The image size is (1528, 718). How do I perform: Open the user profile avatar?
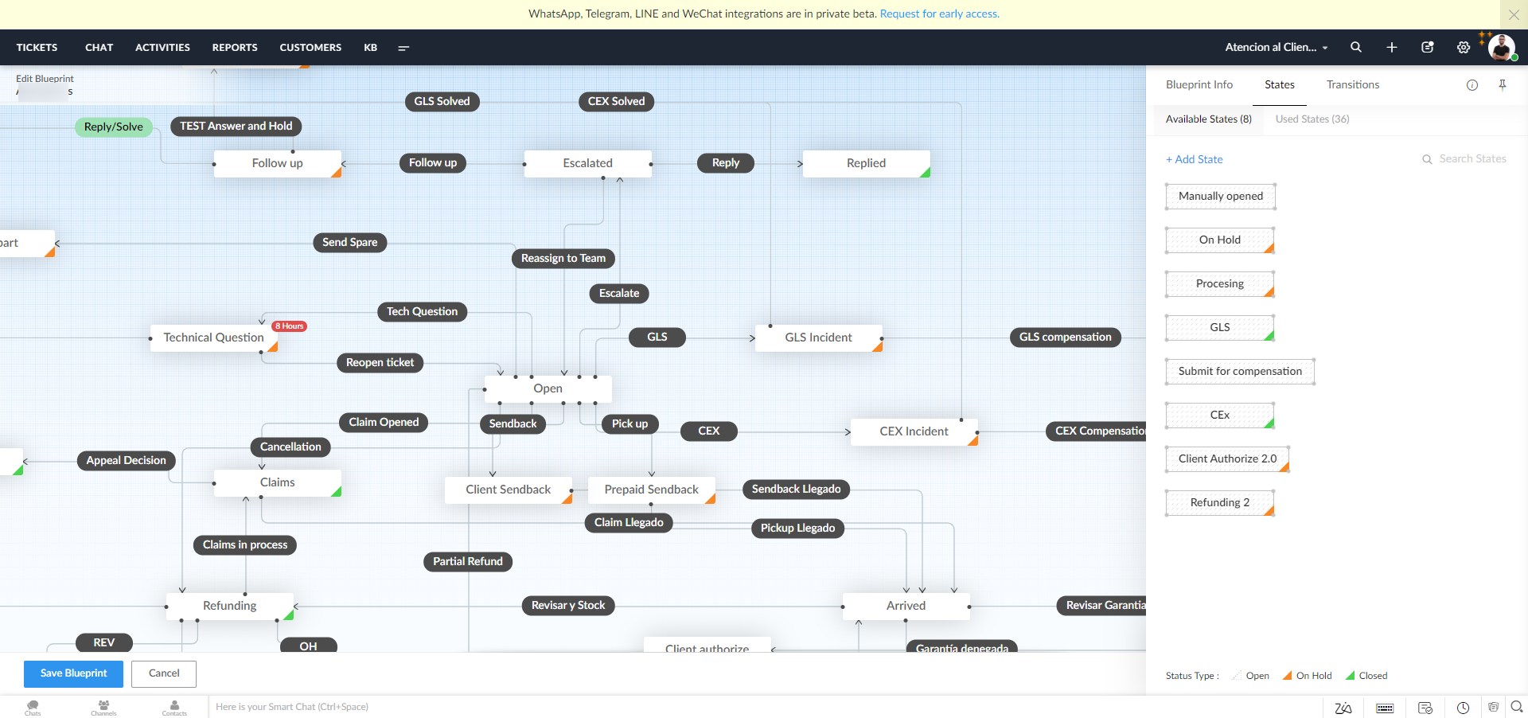click(1502, 47)
